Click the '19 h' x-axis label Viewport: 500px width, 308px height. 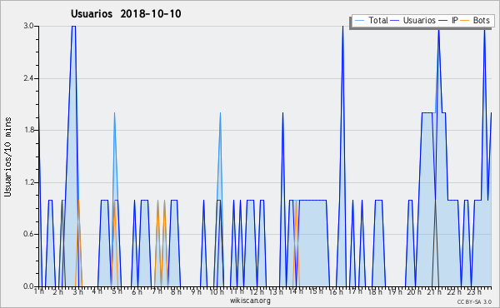(x=394, y=291)
